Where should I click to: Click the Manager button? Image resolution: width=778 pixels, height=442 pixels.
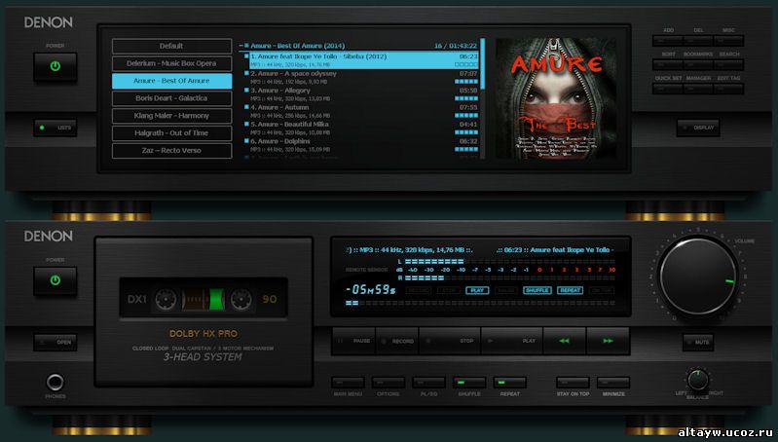698,89
